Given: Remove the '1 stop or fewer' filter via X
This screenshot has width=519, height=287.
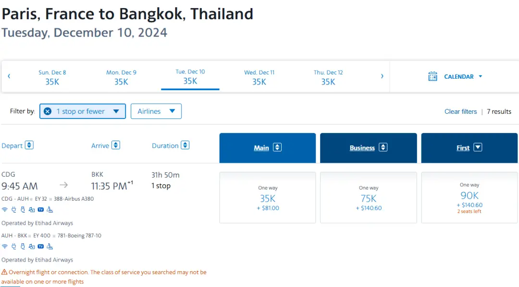Looking at the screenshot, I should pyautogui.click(x=48, y=111).
